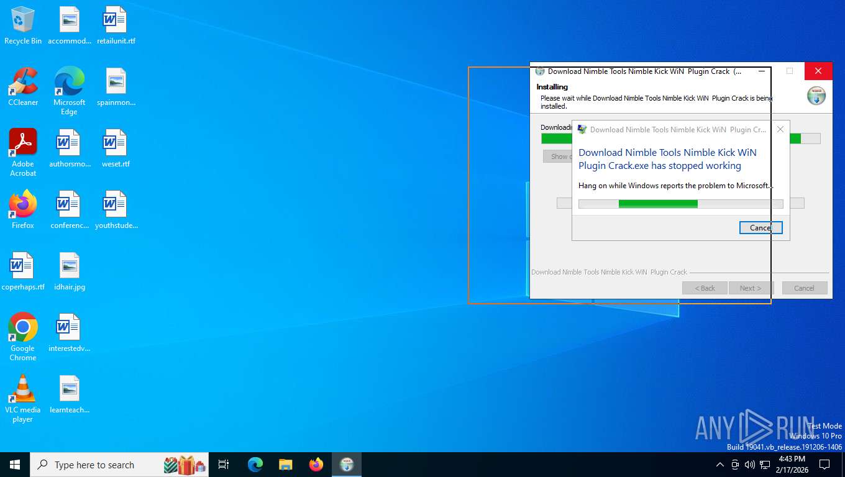
Task: Launch Firefox from the taskbar
Action: point(316,465)
